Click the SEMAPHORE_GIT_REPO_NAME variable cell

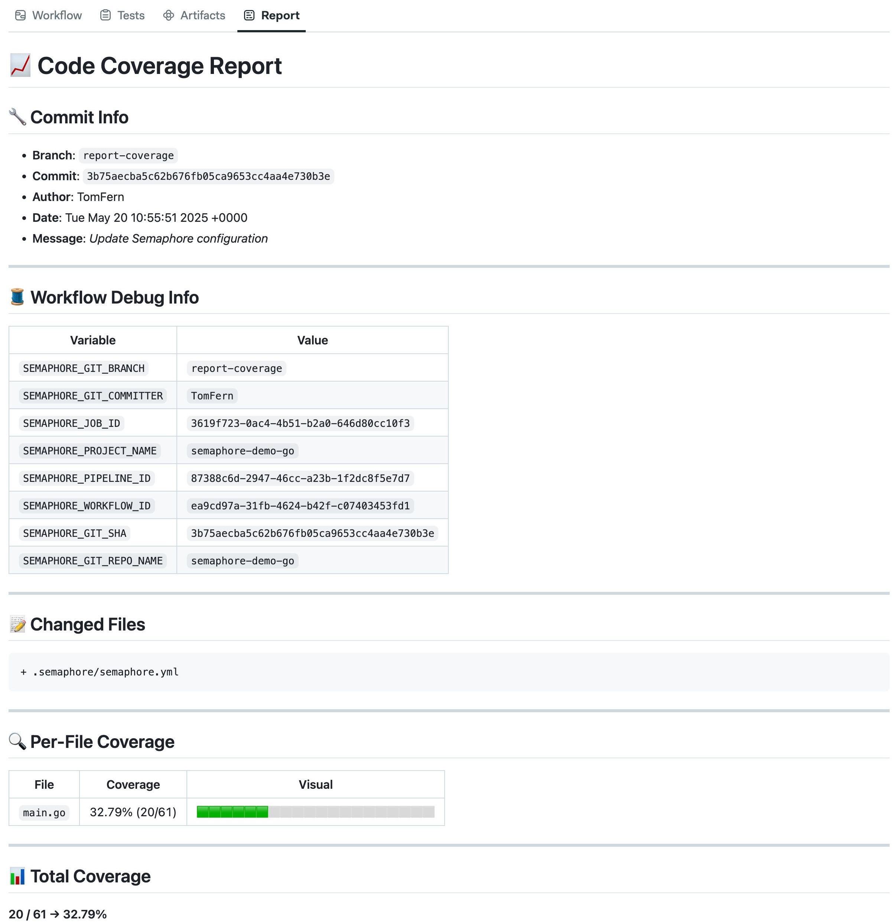click(x=93, y=561)
